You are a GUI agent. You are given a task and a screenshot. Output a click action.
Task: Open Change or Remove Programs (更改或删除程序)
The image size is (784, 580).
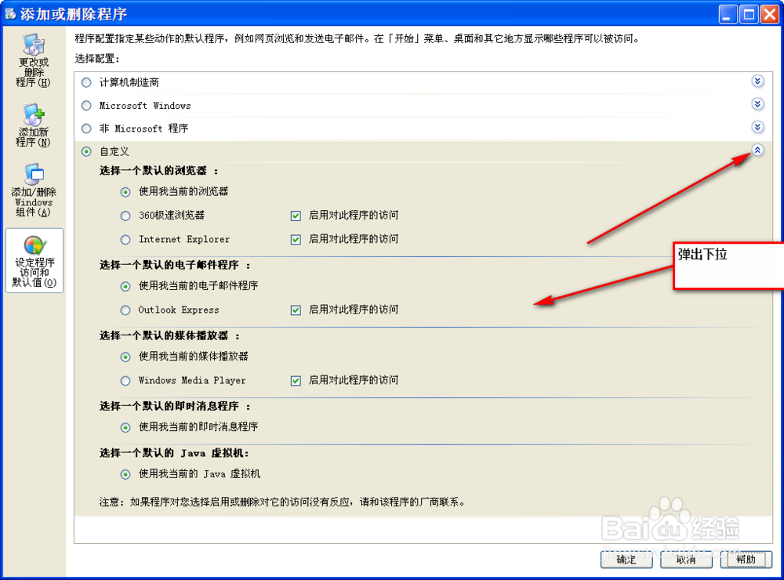34,61
